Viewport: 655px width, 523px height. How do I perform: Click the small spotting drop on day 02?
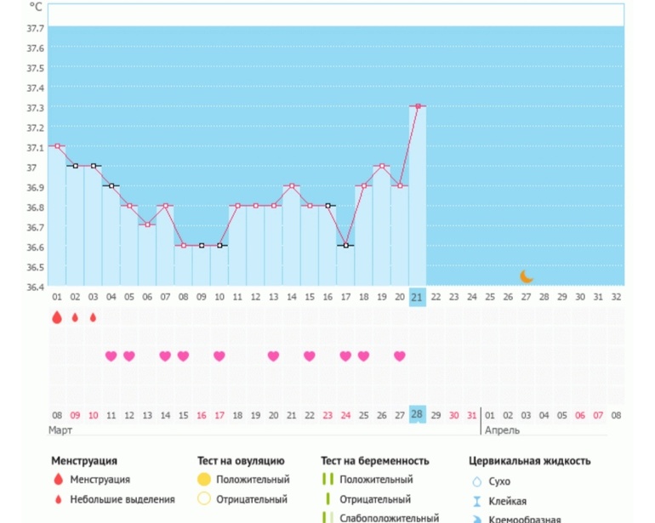(x=75, y=318)
